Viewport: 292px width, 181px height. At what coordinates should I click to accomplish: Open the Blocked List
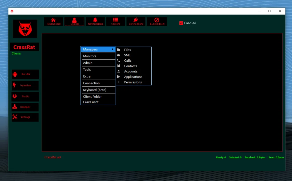pyautogui.click(x=157, y=22)
